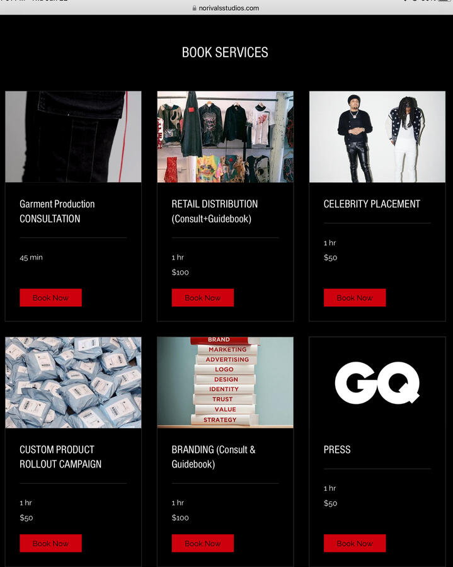Open the PRESS service title
453x567 pixels.
[337, 449]
